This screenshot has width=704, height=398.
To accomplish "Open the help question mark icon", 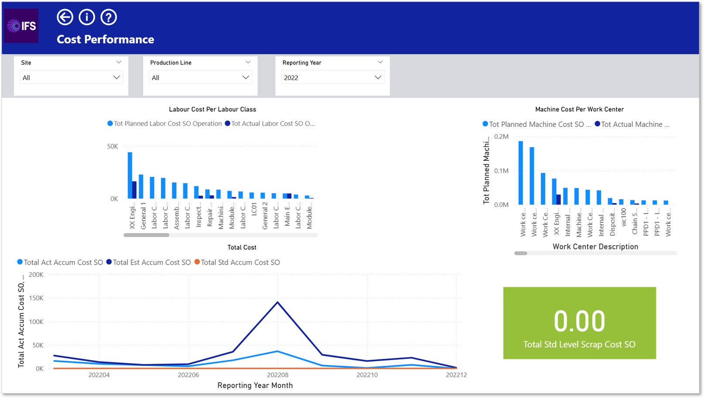I will point(109,17).
